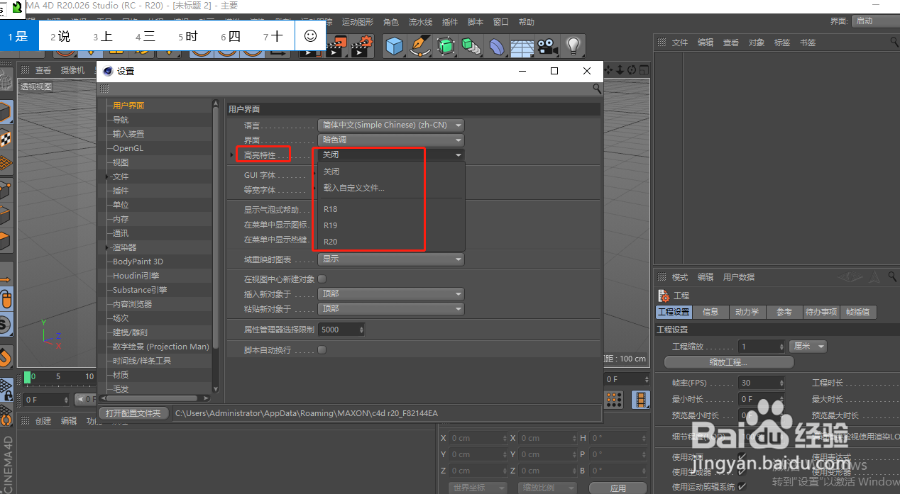This screenshot has width=900, height=494.
Task: Click the timeline film strip icon
Action: pos(641,399)
